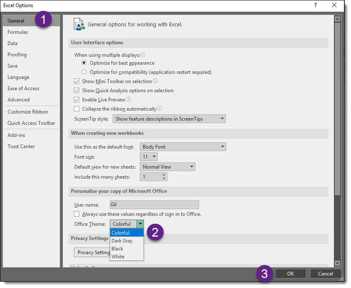Click info icon beside Enable Live Preview
This screenshot has height=288, width=351.
point(129,99)
